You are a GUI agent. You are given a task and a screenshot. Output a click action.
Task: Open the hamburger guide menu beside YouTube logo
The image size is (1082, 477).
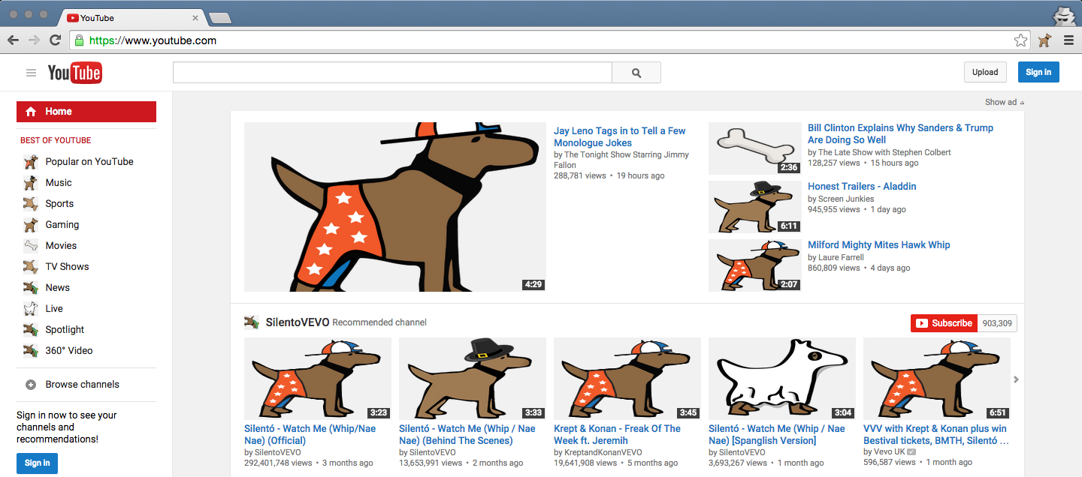click(31, 73)
